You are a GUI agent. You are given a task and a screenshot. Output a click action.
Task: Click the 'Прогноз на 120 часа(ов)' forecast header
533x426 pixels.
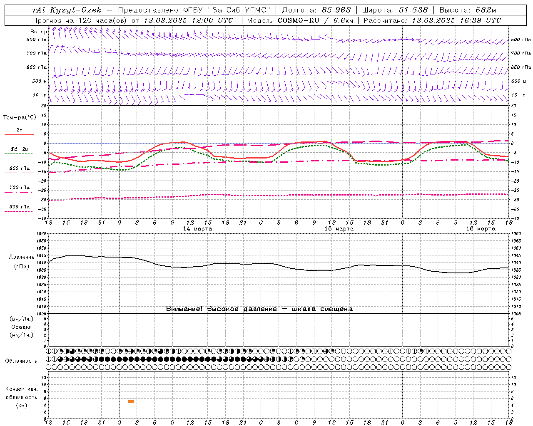80,20
